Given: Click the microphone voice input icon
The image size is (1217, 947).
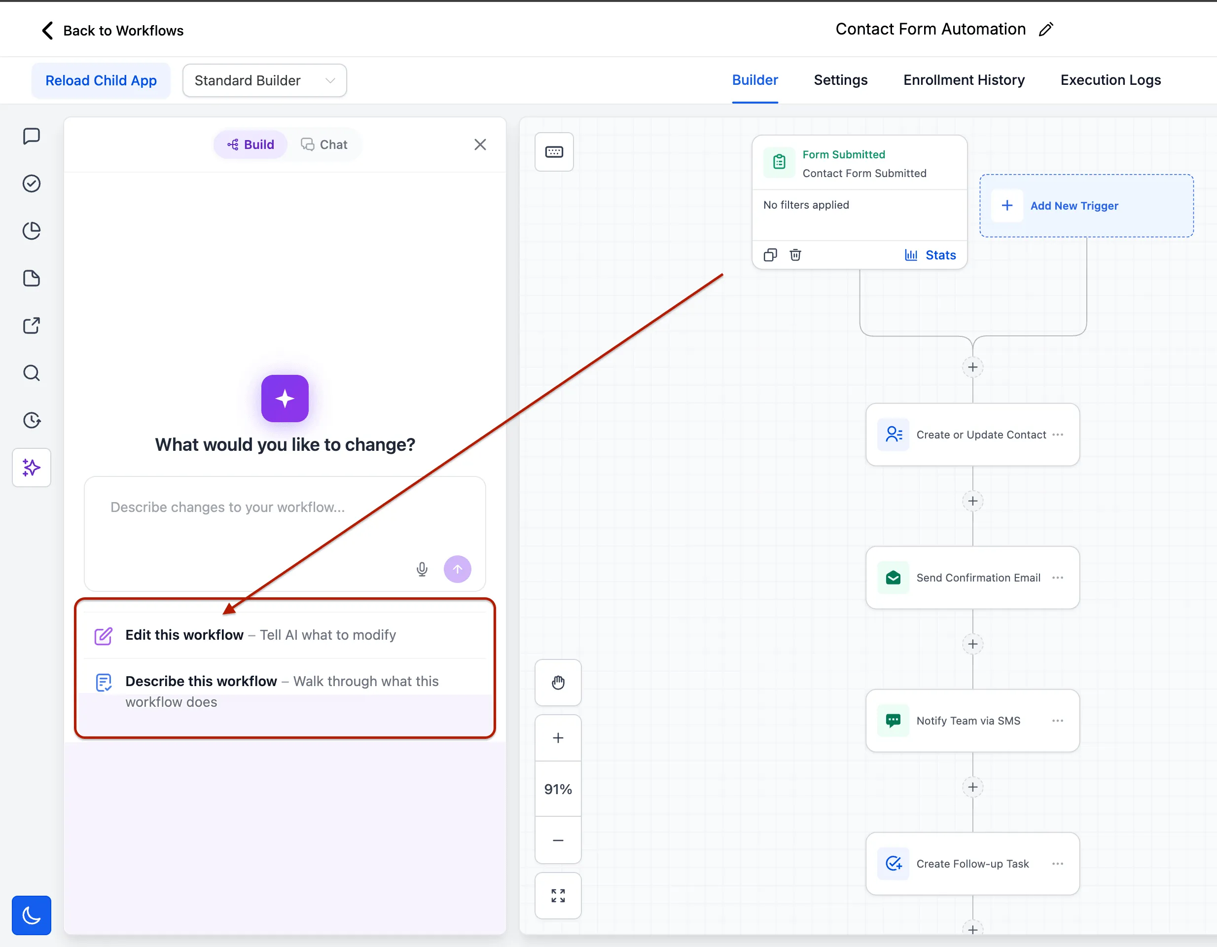Looking at the screenshot, I should coord(422,569).
